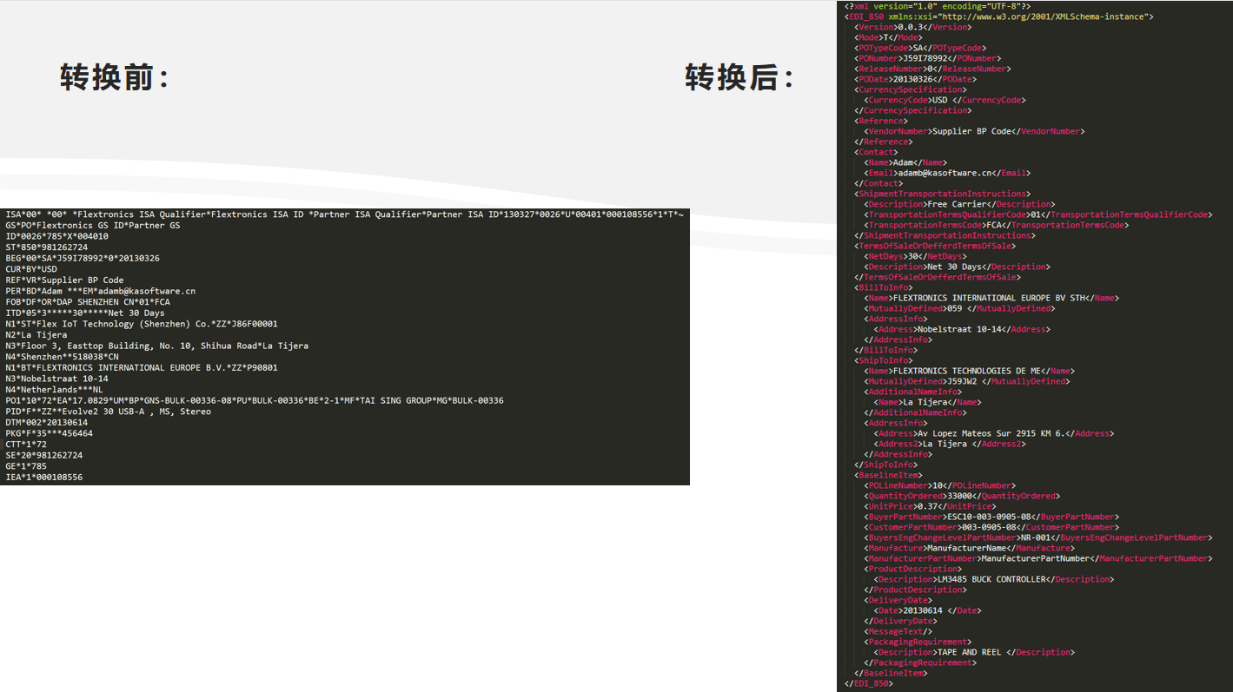Click the '<CurrencyCode>USD' XML line
Screen dimensions: 1233x692
[x=945, y=100]
